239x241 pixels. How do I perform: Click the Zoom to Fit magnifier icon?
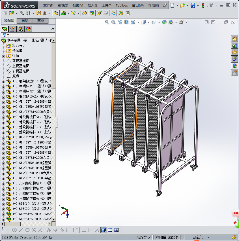point(107,22)
